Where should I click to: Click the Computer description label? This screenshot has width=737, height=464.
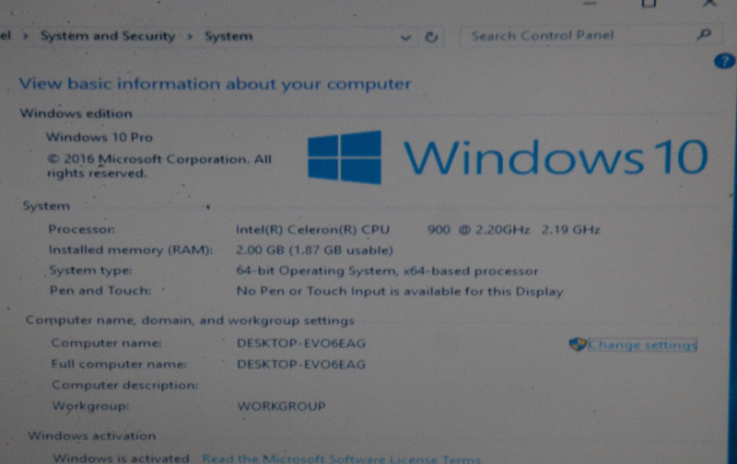125,385
